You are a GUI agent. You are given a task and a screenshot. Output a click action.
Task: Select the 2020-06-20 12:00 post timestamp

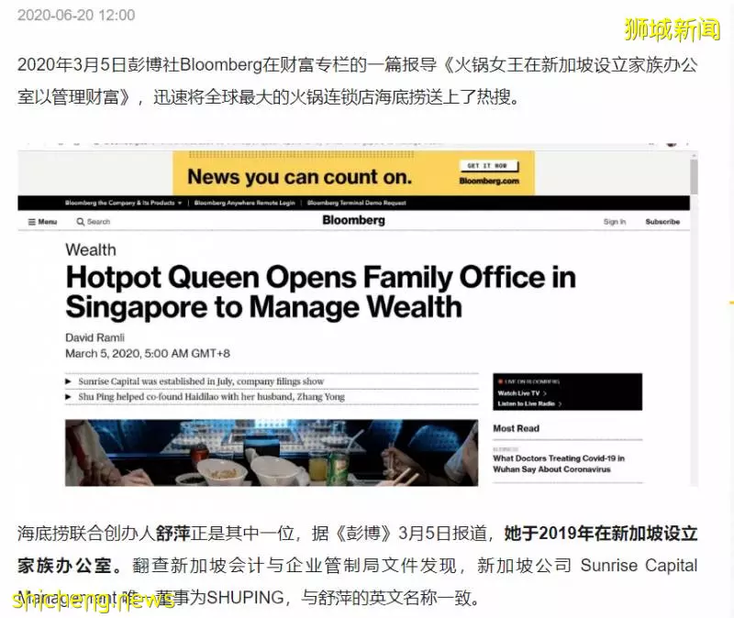(76, 15)
